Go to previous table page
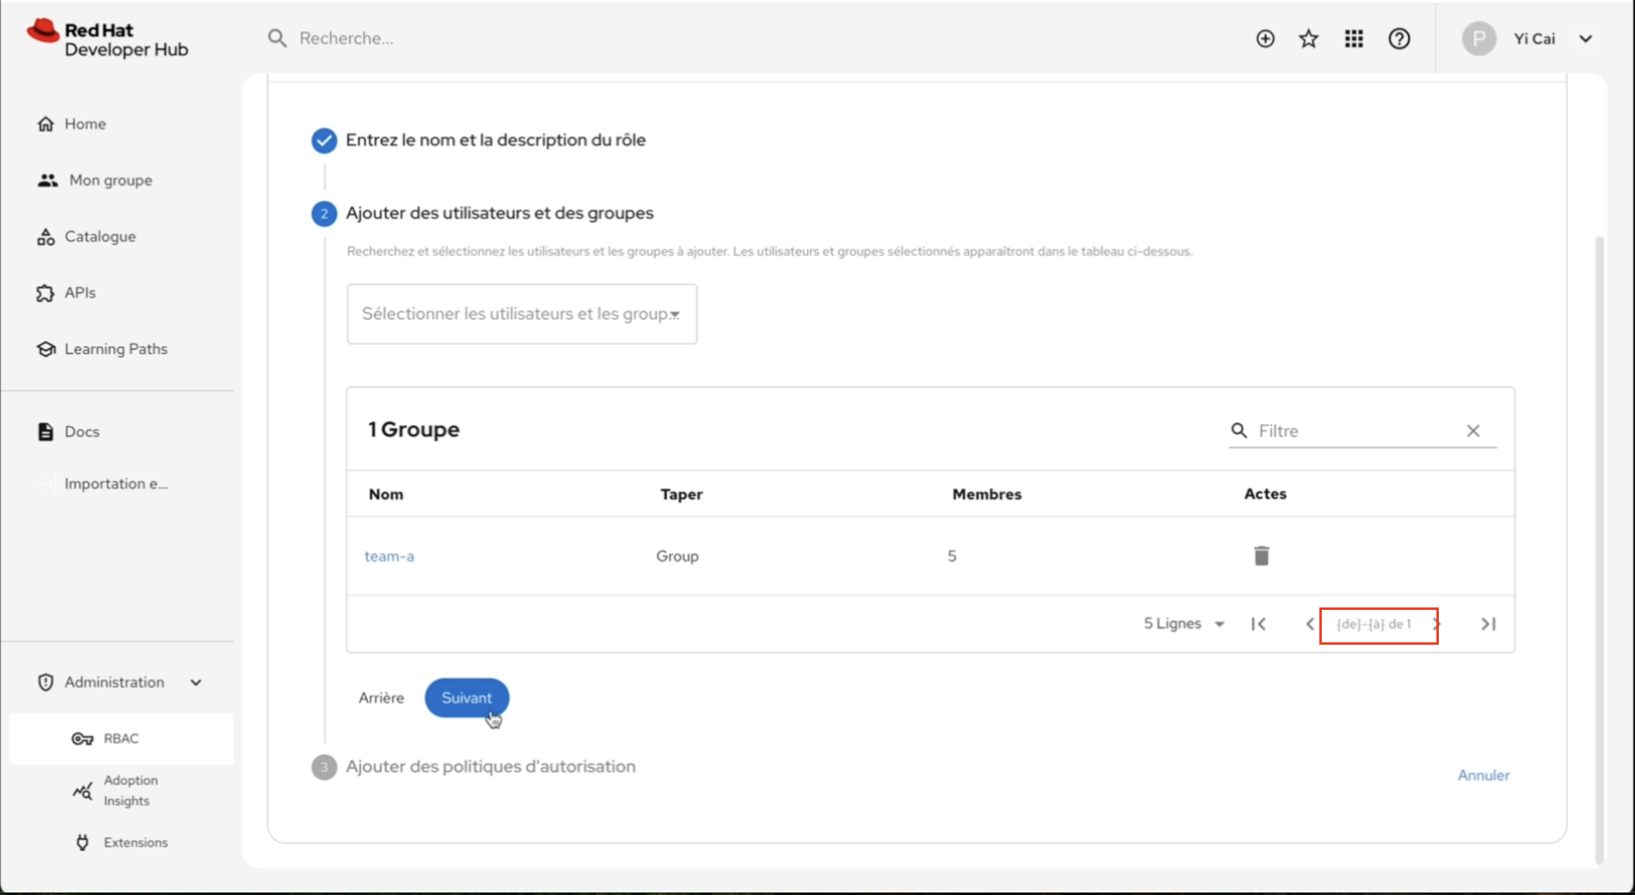The height and width of the screenshot is (895, 1635). coord(1309,624)
